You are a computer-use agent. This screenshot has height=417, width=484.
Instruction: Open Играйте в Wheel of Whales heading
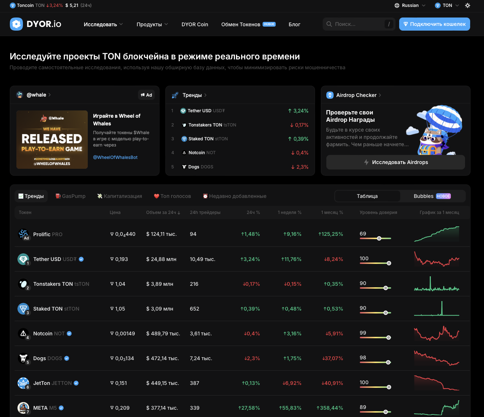tap(117, 120)
